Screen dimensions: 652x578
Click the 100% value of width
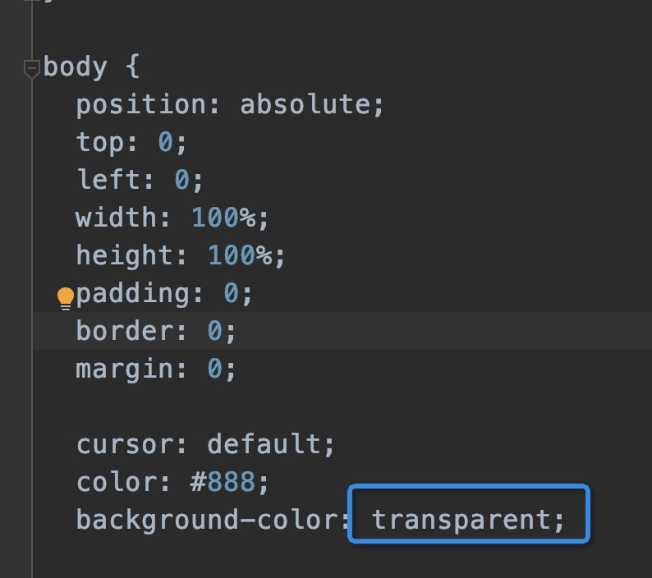pos(223,218)
